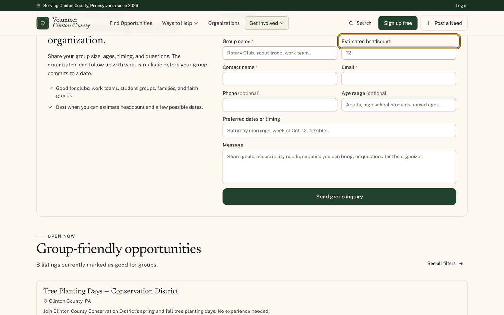The width and height of the screenshot is (504, 315).
Task: Click inside the Message text area
Action: 339,167
